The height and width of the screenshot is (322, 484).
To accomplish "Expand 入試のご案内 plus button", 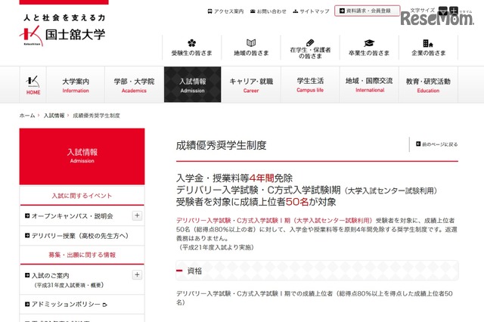I will pos(137,275).
